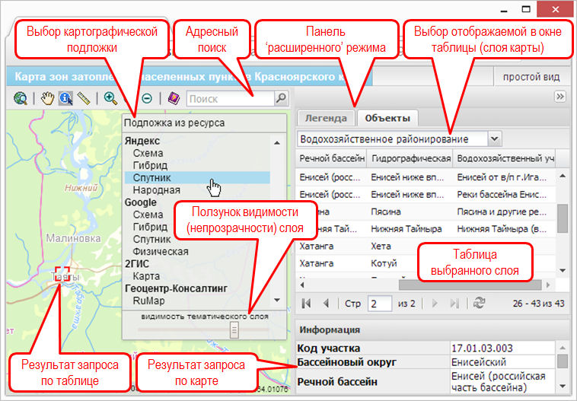Choose RuMap base map
The width and height of the screenshot is (577, 401).
pos(148,301)
